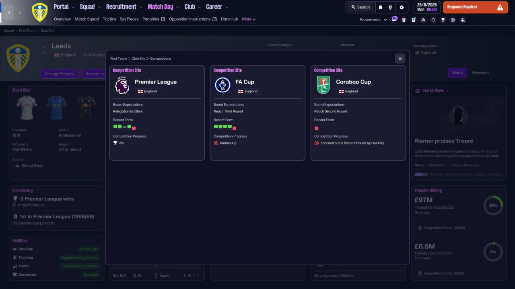Click Club Site breadcrumb in popup
515x289 pixels.
coord(138,59)
